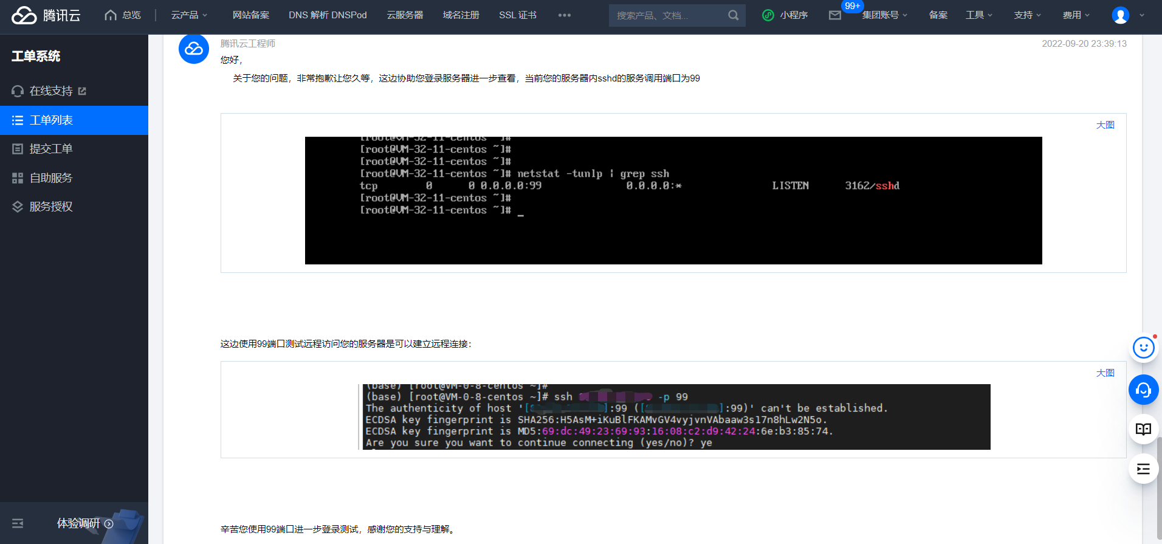Collapse the sidebar with the bottom icon
The width and height of the screenshot is (1162, 544).
[18, 523]
